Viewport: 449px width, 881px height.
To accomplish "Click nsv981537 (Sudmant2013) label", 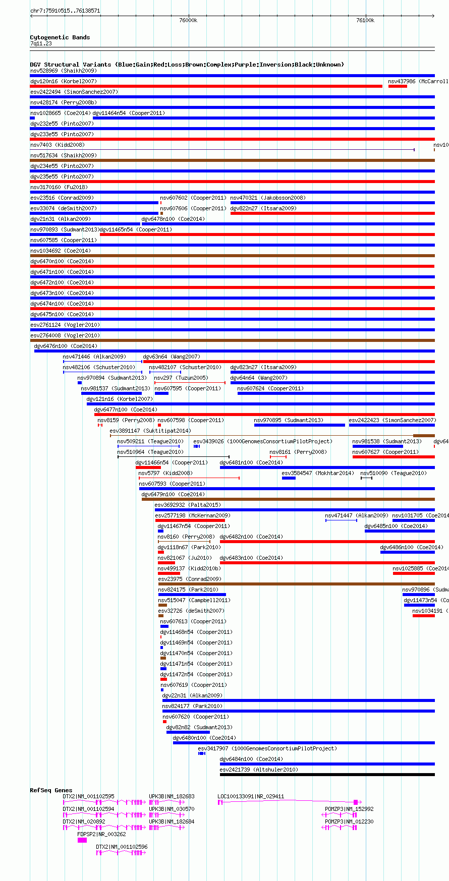I will 116,388.
